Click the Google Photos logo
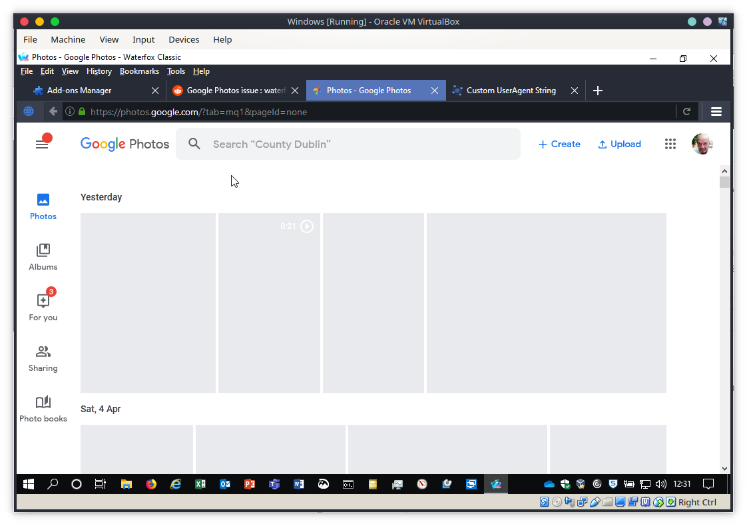747x526 pixels. pyautogui.click(x=124, y=144)
